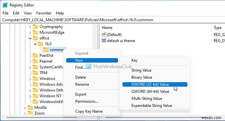Expand the Windows NT key
225x121 pixels.
[x=30, y=96]
